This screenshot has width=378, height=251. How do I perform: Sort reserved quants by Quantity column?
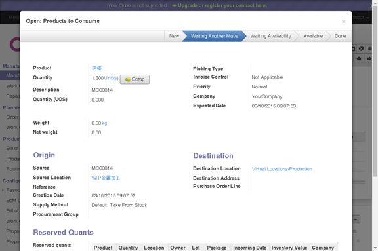[x=128, y=248]
